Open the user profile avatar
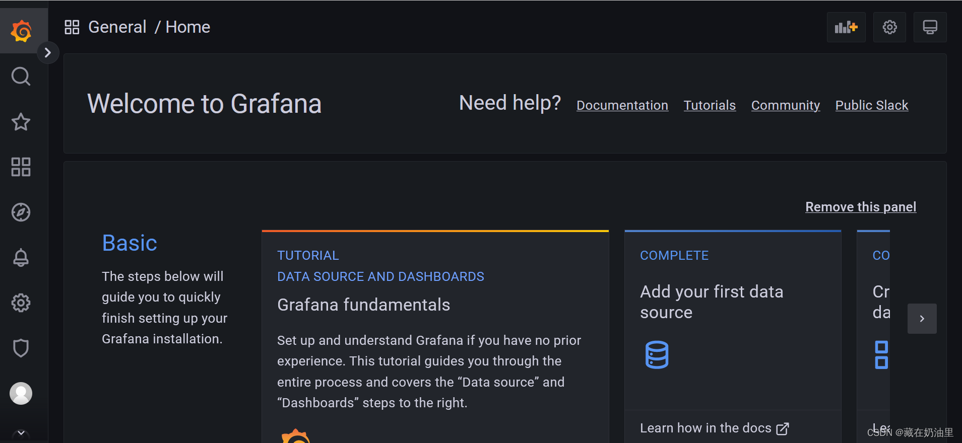 21,393
